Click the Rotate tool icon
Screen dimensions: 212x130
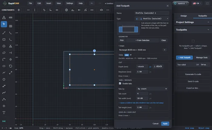(x=11, y=66)
